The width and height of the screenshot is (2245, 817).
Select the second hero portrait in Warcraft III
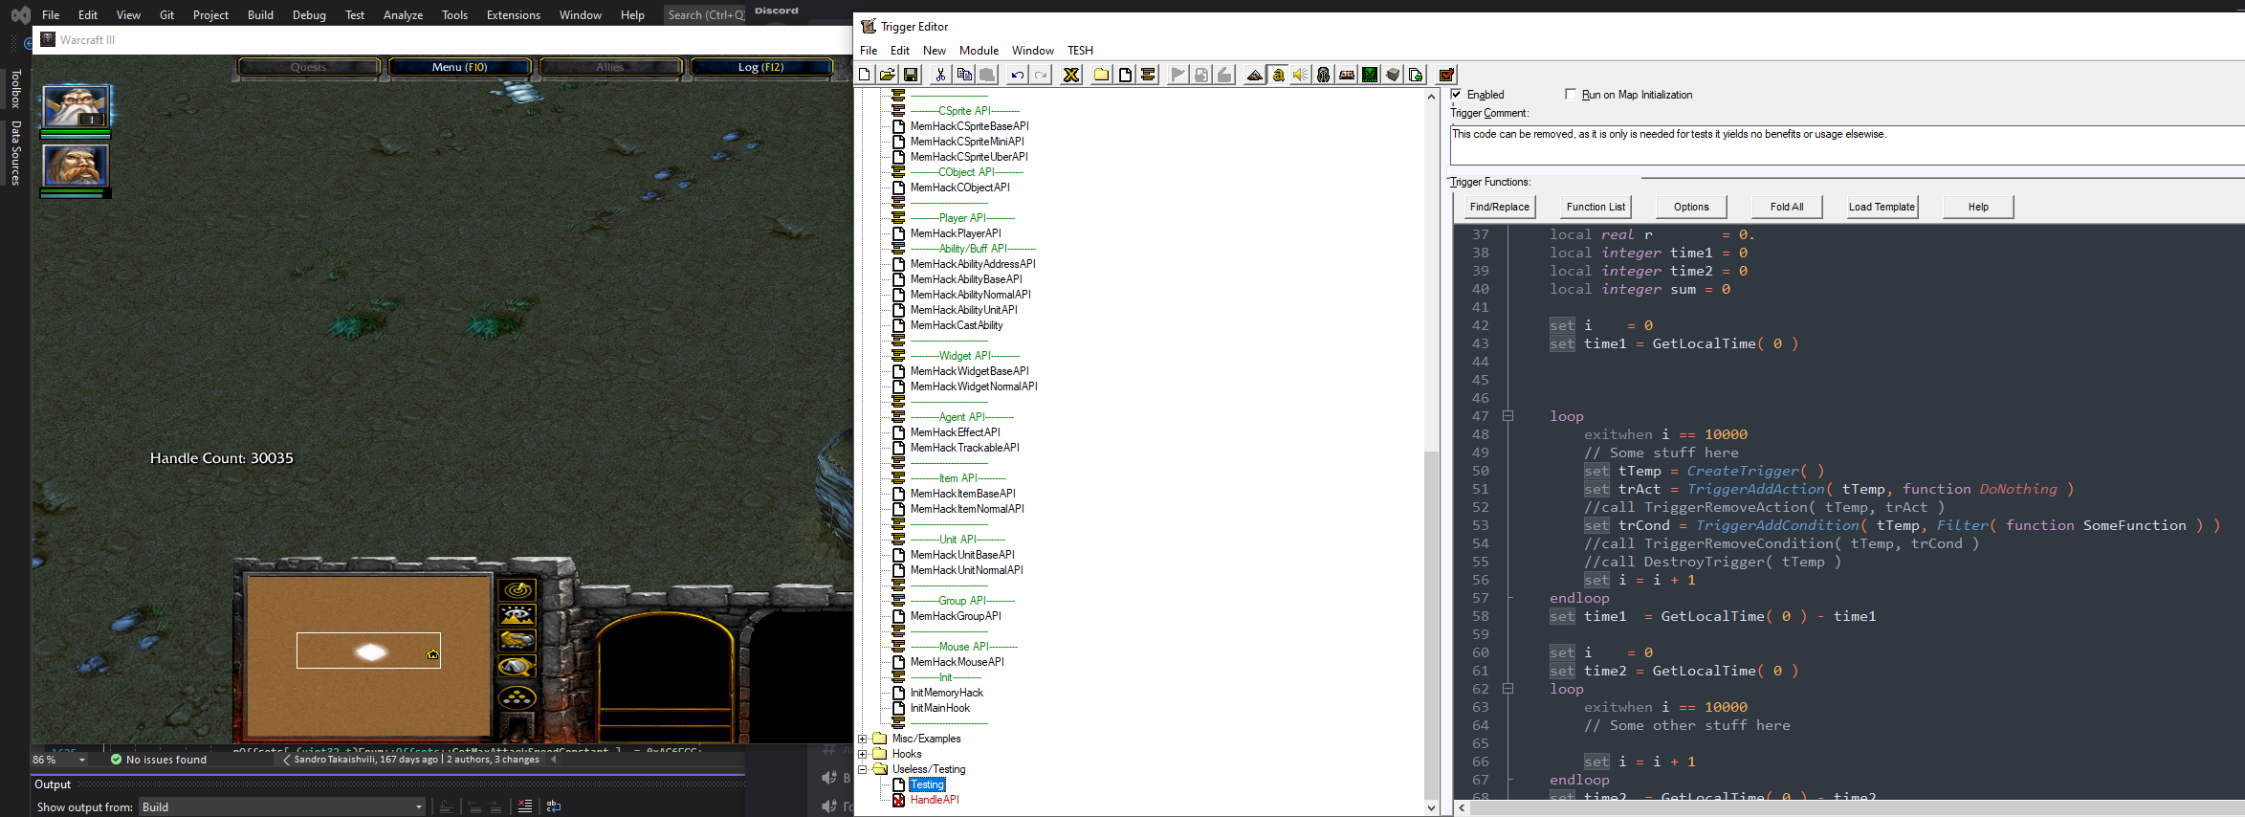click(x=76, y=166)
